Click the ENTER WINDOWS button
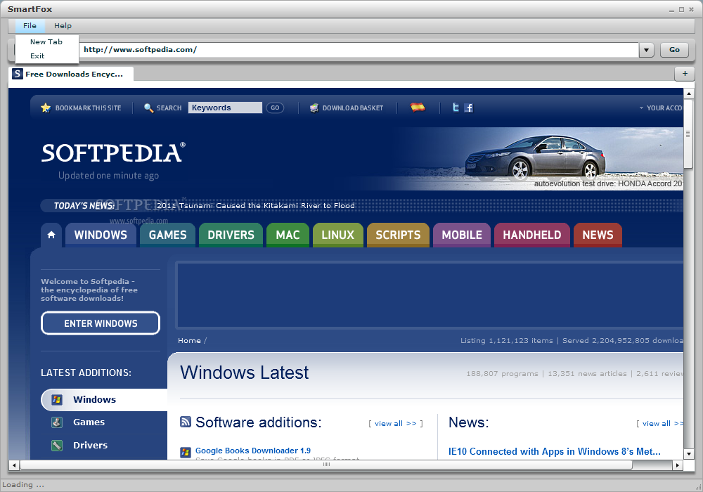The image size is (703, 492). 101,323
